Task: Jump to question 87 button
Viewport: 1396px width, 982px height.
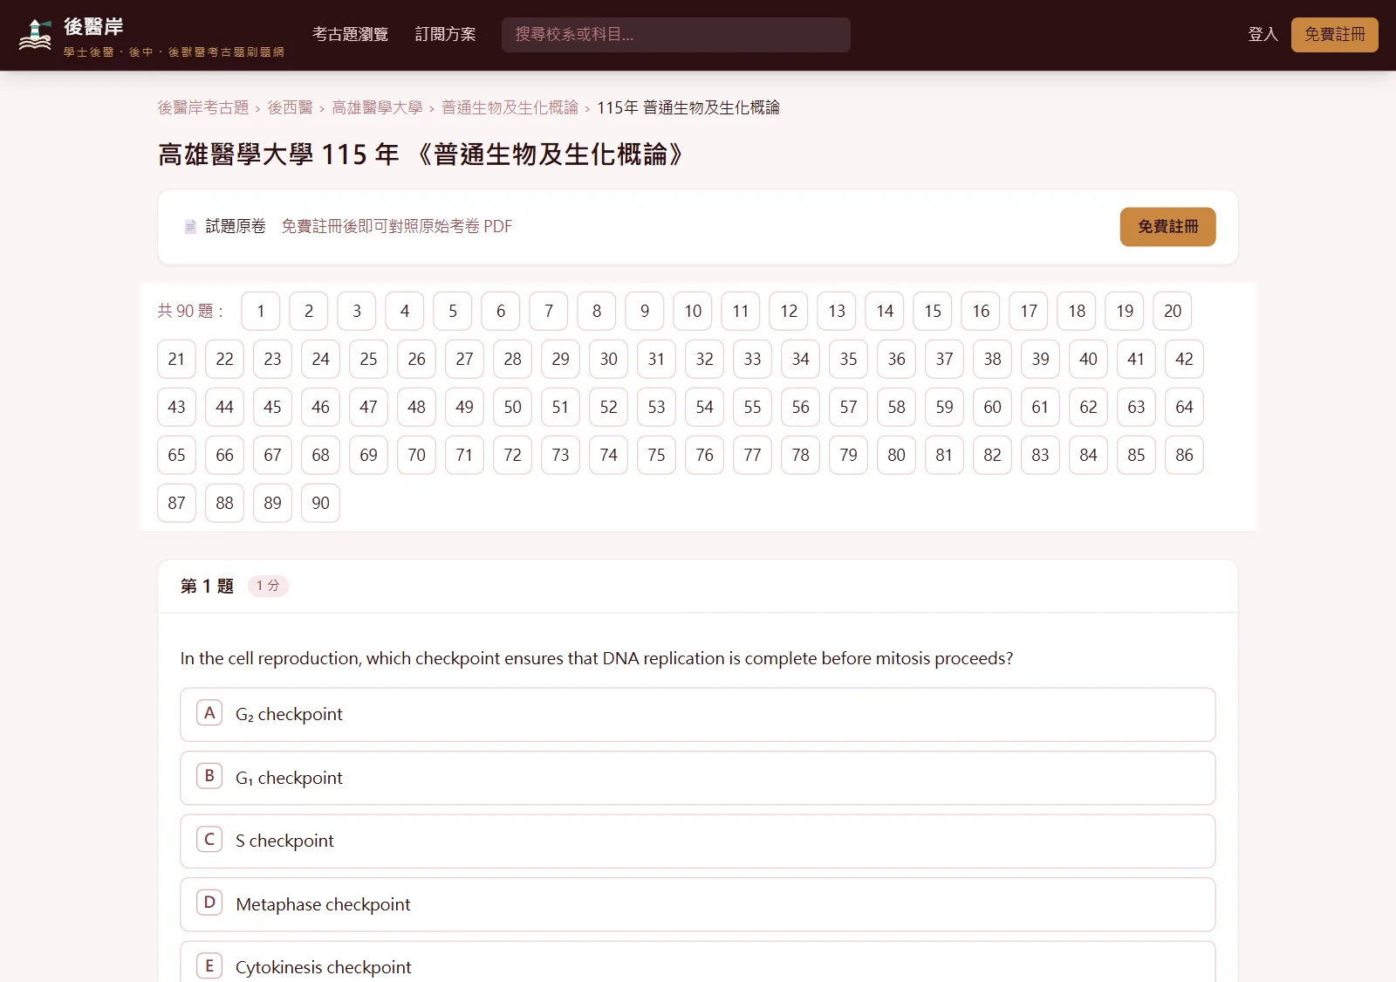Action: coord(177,503)
